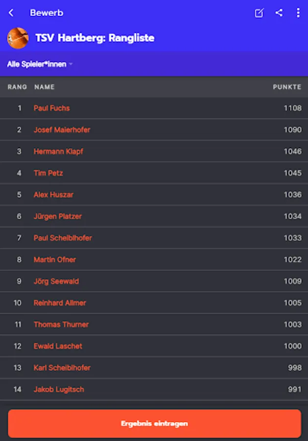308x441 pixels.
Task: Click on Tim Petz's name
Action: pyautogui.click(x=48, y=173)
